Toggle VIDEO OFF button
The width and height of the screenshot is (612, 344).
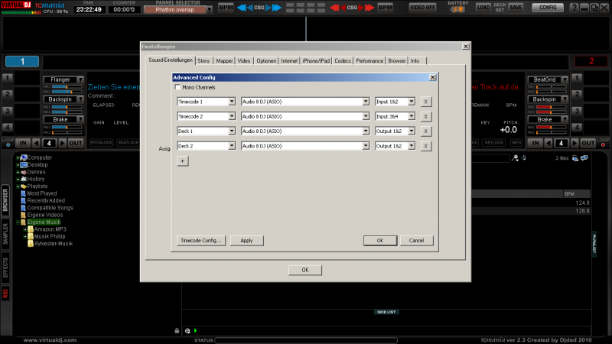point(422,8)
